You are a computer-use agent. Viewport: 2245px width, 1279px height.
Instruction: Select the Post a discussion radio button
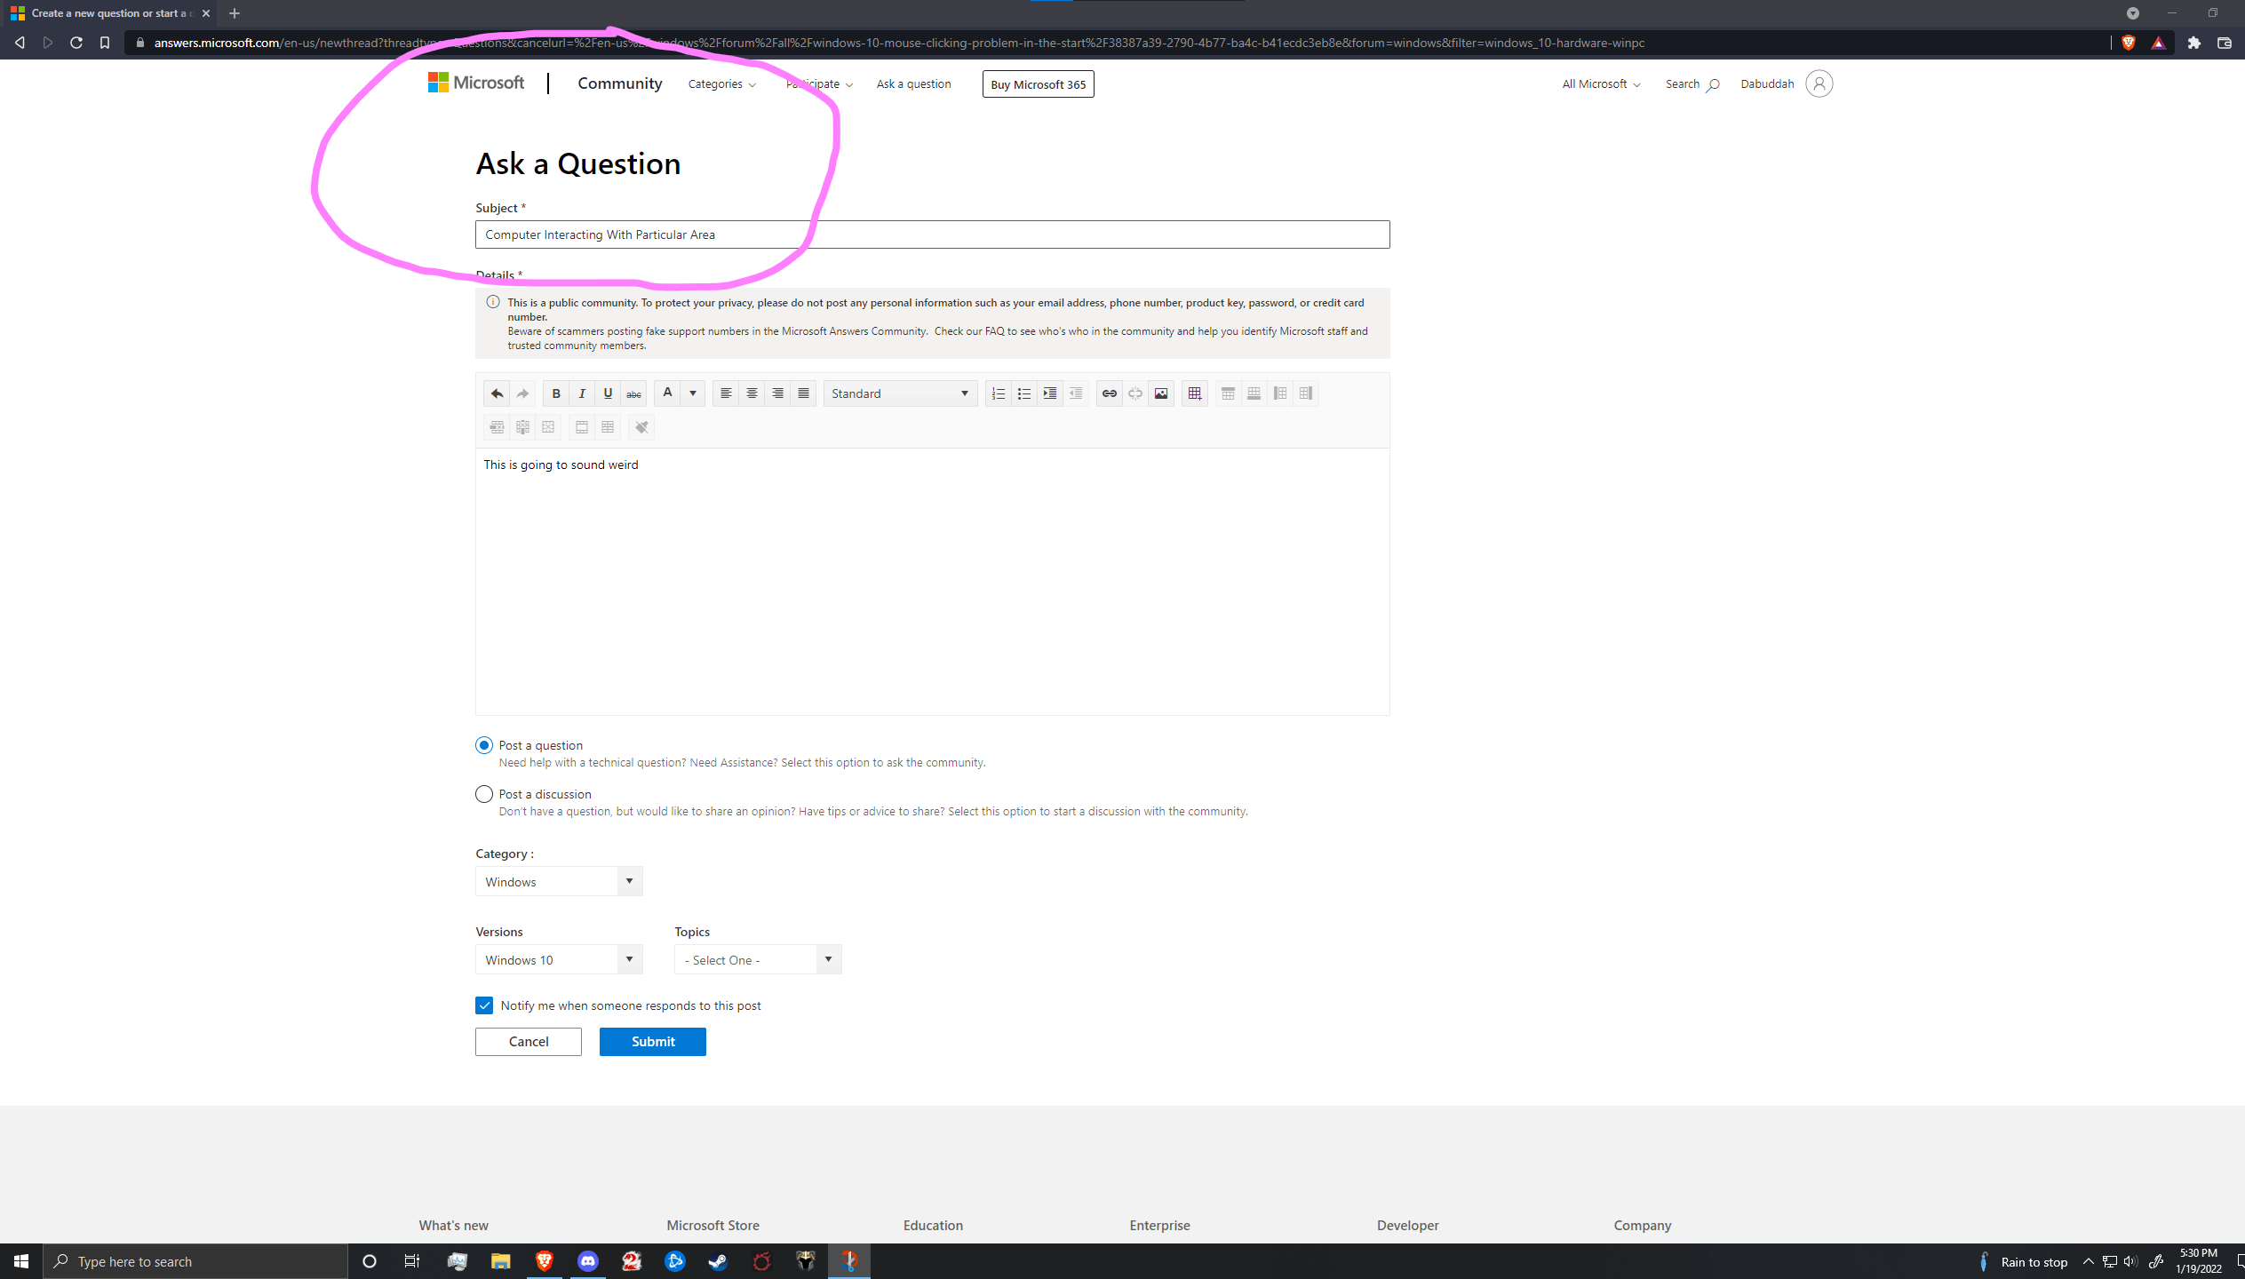click(484, 794)
